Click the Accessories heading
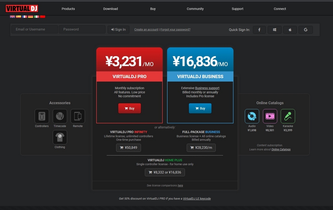 (60, 103)
